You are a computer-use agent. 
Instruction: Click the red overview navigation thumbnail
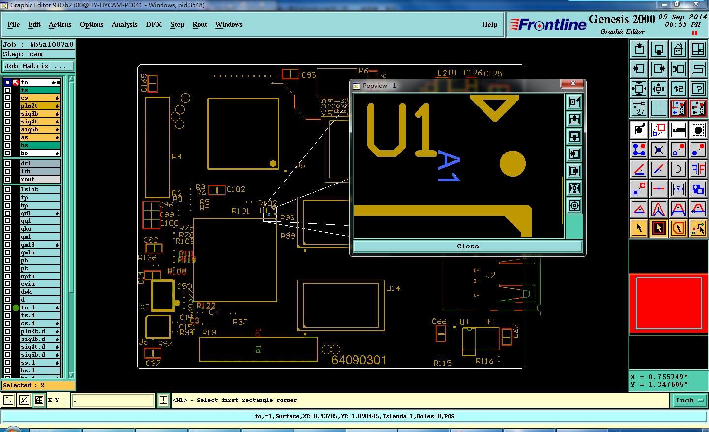coord(669,303)
